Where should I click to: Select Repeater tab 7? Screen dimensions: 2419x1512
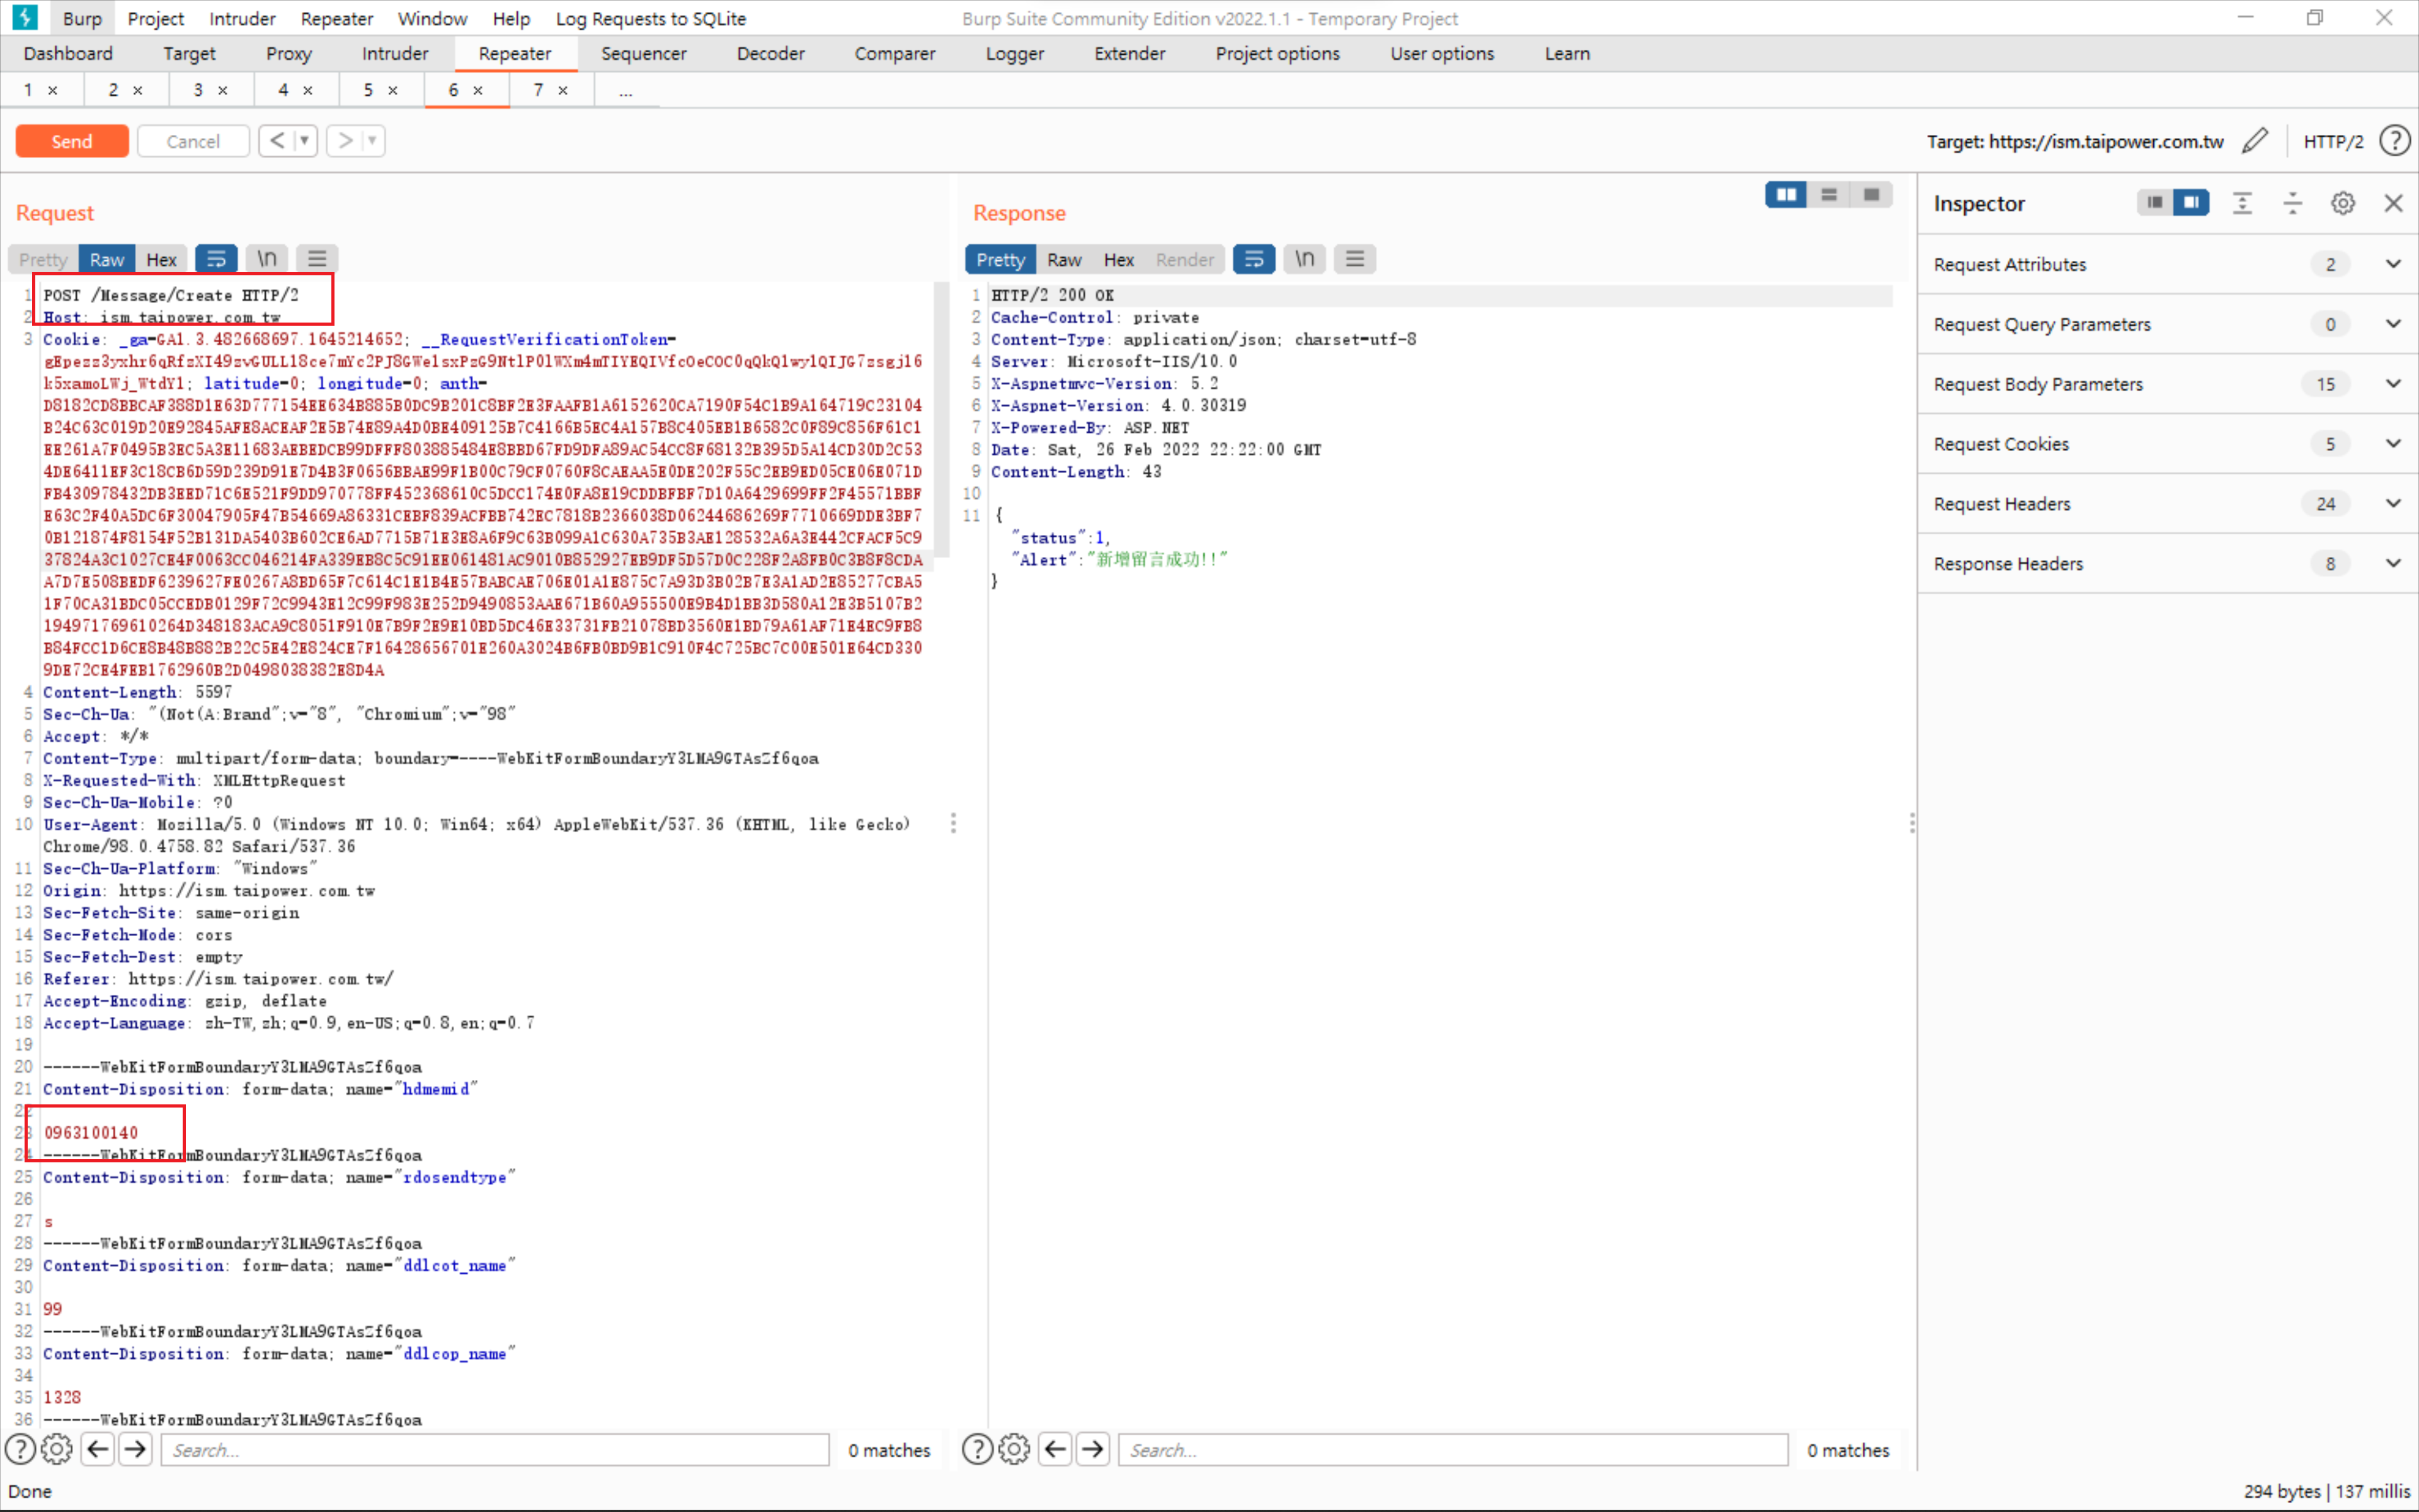click(x=538, y=90)
